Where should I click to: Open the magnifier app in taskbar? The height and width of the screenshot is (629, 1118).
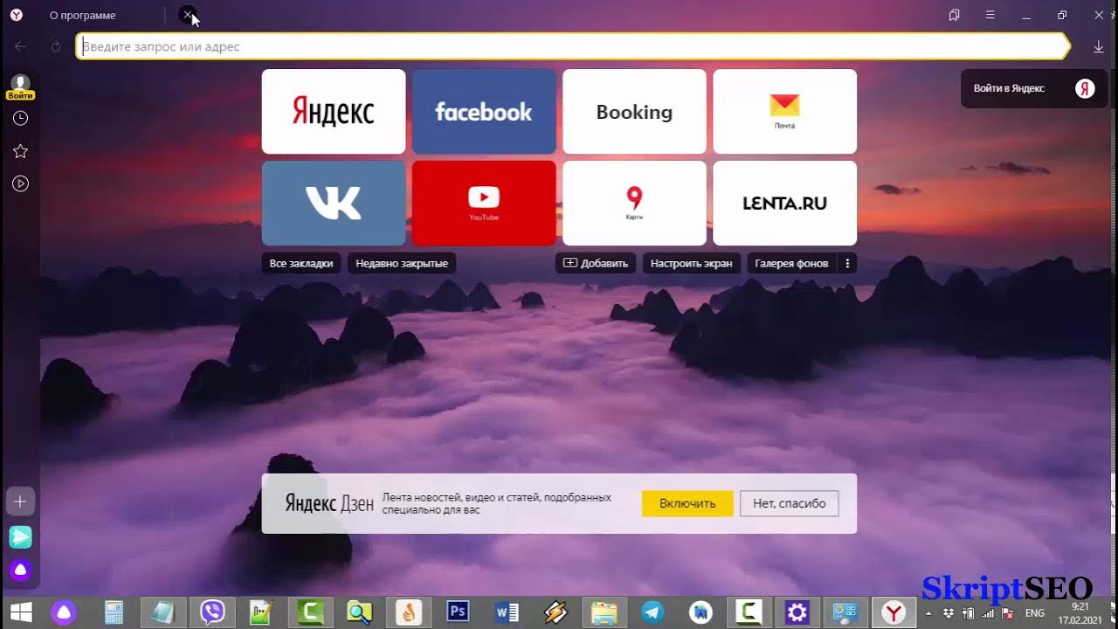[x=359, y=612]
